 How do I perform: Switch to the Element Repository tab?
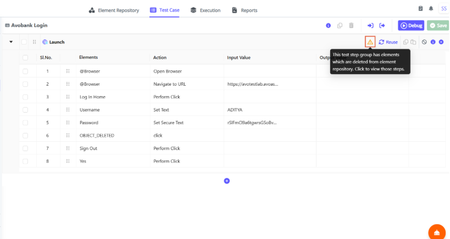[x=114, y=10]
